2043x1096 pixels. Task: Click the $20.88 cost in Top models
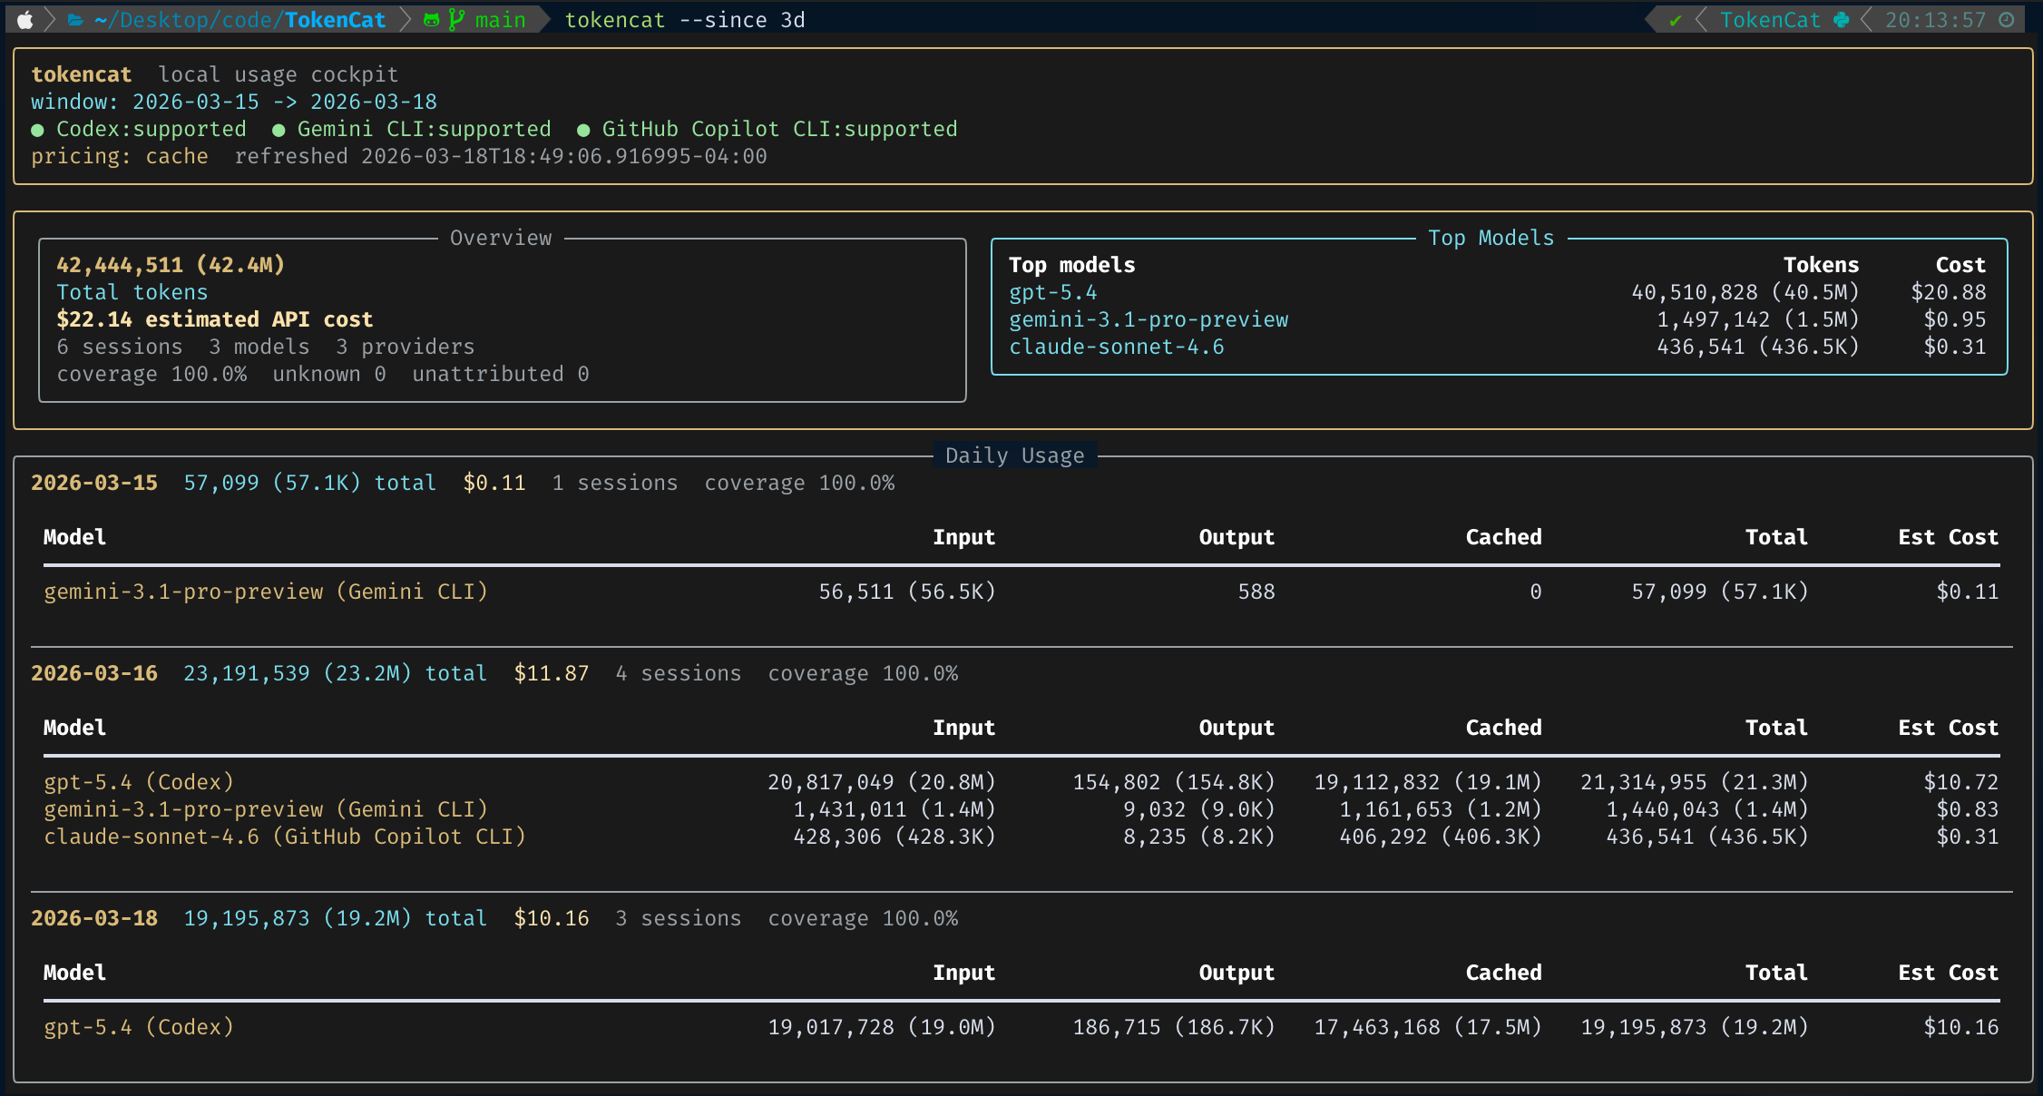pyautogui.click(x=1949, y=292)
